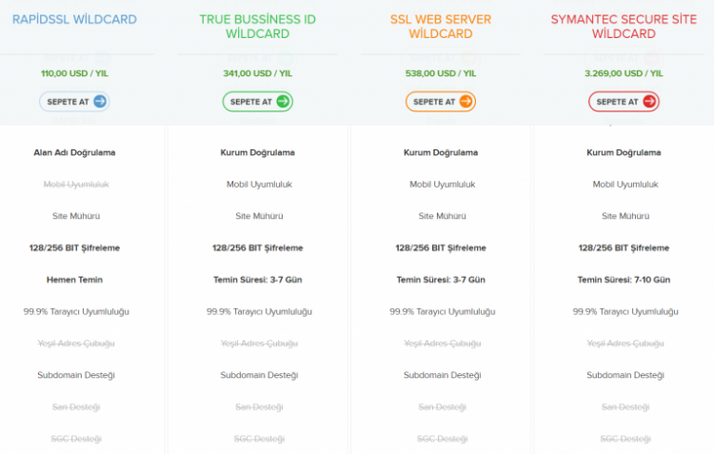This screenshot has height=454, width=714.
Task: Click the blue arrow icon for RapidSSL Wildcard
Action: [100, 102]
